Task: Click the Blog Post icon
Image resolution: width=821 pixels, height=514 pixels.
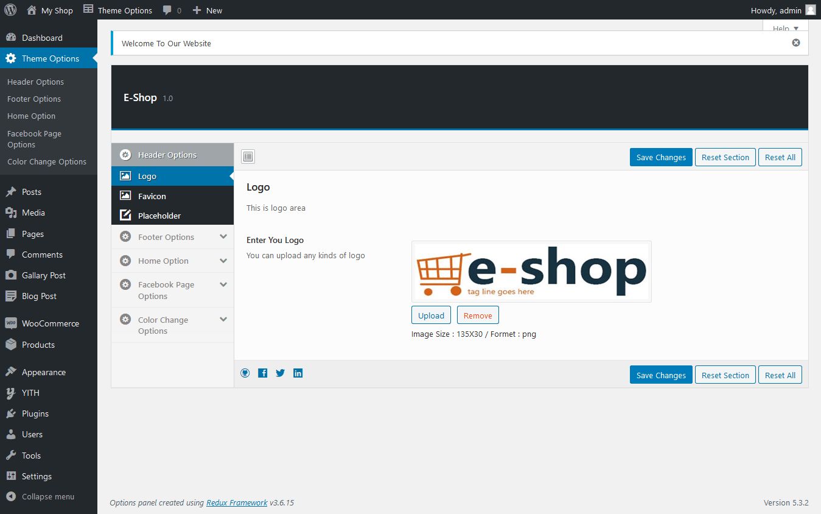Action: coord(11,296)
